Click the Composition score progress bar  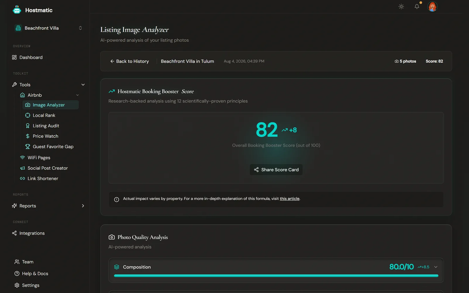coord(276,276)
